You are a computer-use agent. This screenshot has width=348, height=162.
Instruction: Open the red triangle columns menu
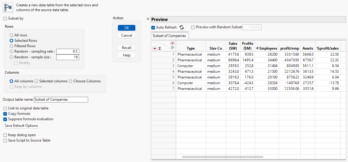[172, 43]
